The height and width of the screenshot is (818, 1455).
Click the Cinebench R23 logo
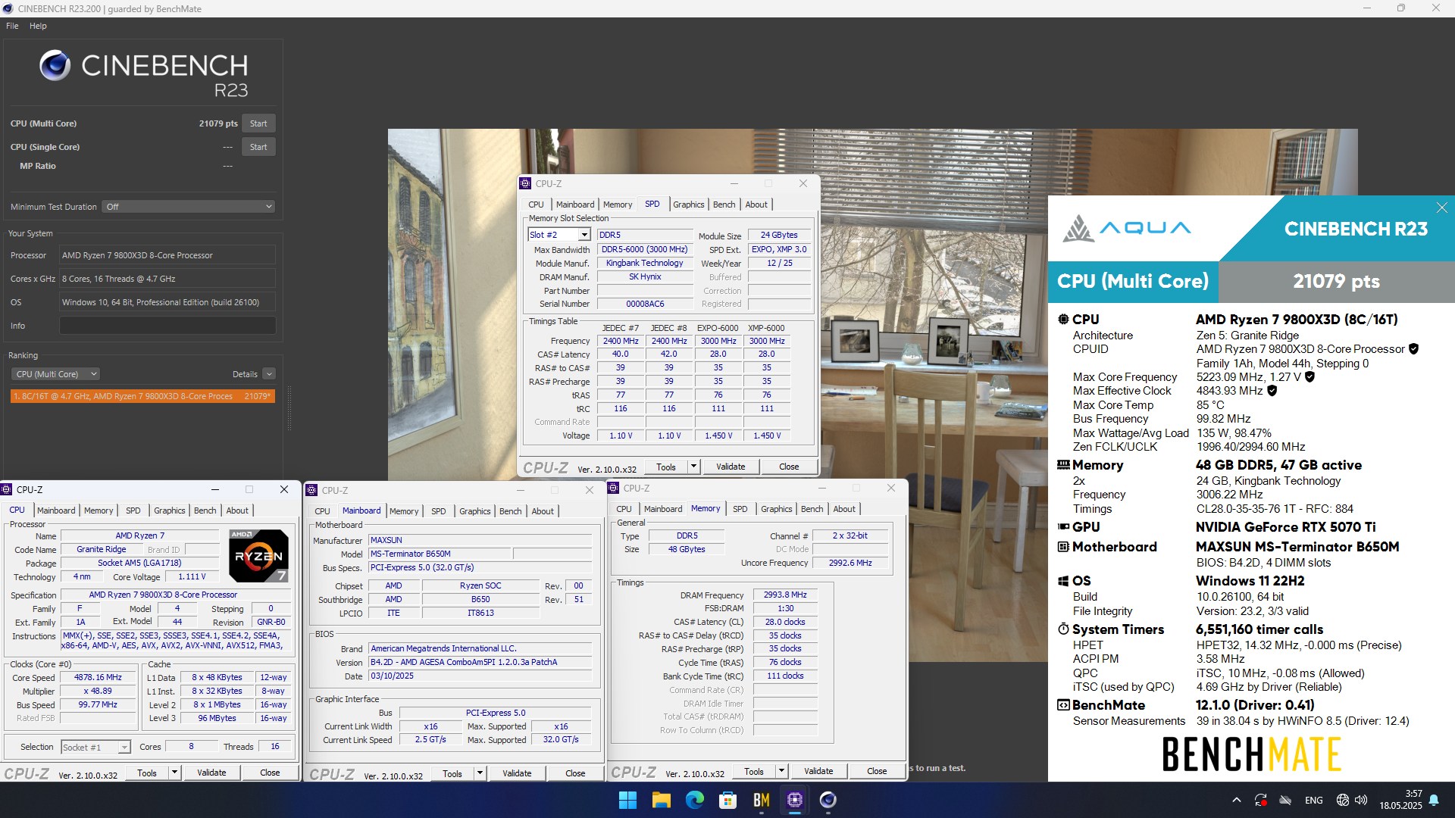tap(144, 74)
